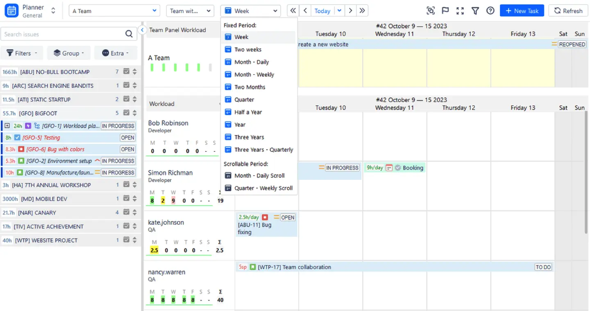Open the A Team dropdown
The image size is (590, 311).
(x=114, y=10)
